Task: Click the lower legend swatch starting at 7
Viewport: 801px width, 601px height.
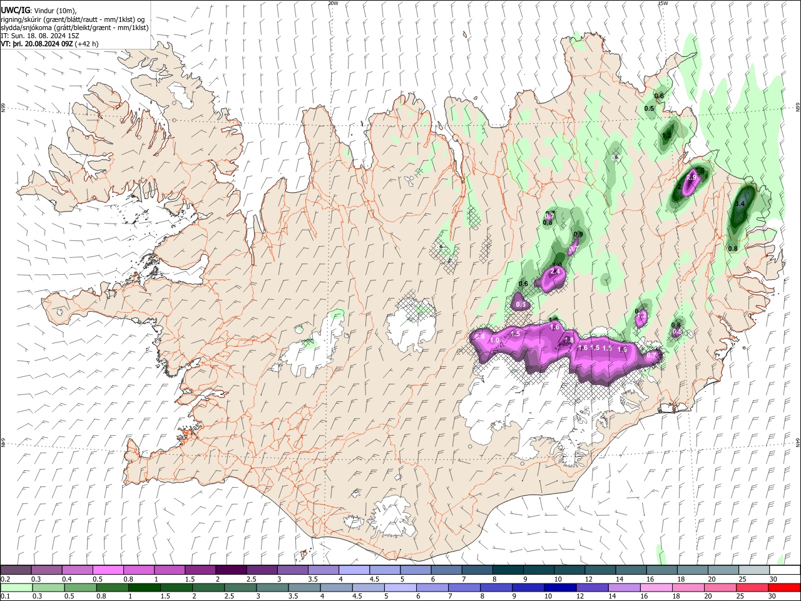Action: coord(464,587)
